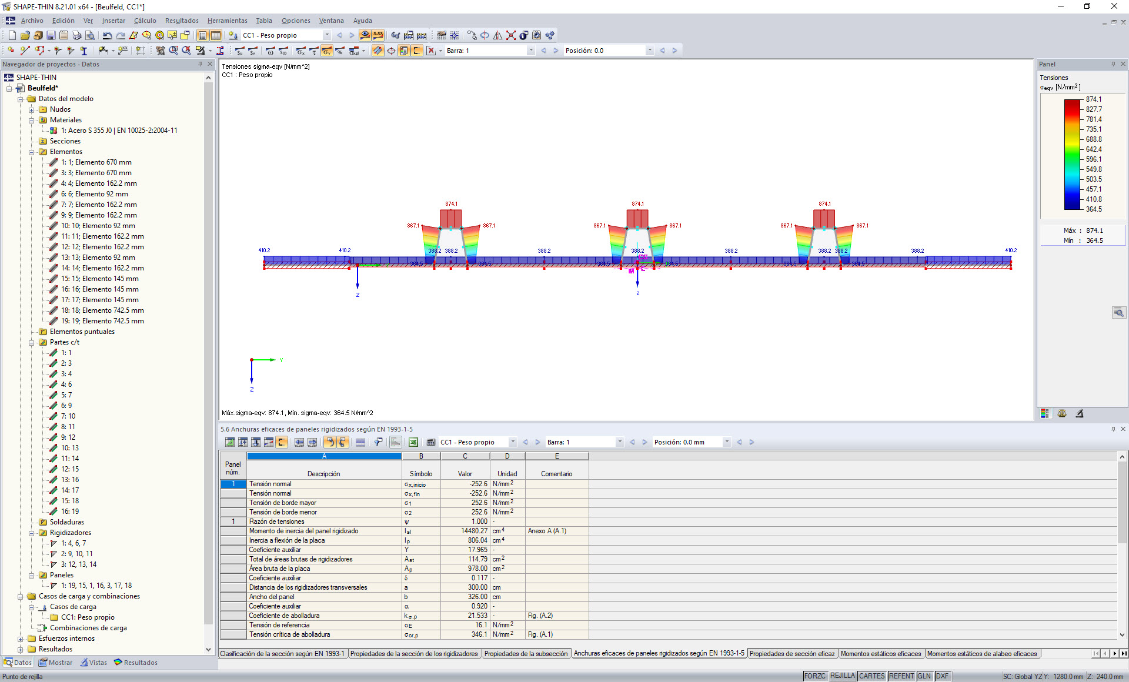Click the Print icon in toolbar
This screenshot has height=682, width=1129.
[x=76, y=35]
